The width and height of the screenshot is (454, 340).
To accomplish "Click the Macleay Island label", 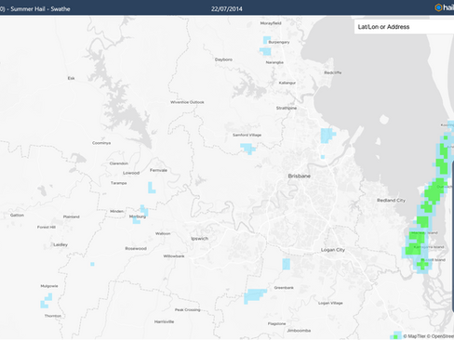I will [x=424, y=232].
